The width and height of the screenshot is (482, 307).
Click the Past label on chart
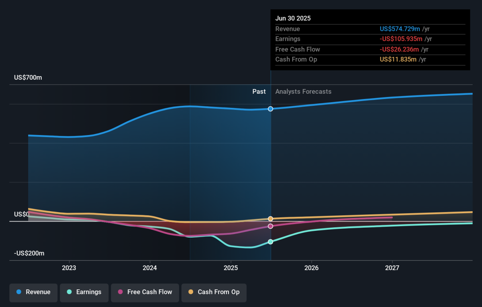tap(259, 92)
